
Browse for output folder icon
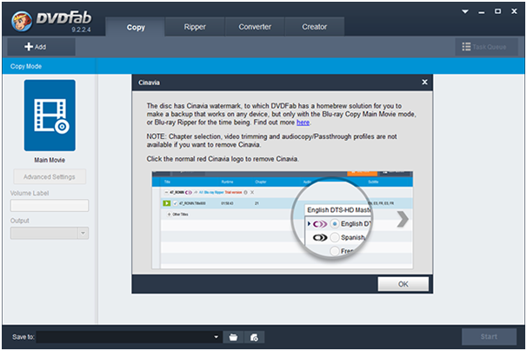click(x=233, y=337)
